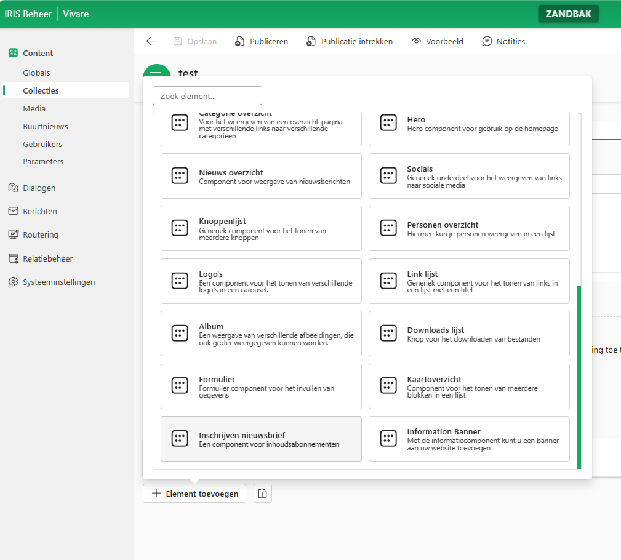Viewport: 621px width, 560px height.
Task: Open Dialogen in the sidebar
Action: (39, 188)
